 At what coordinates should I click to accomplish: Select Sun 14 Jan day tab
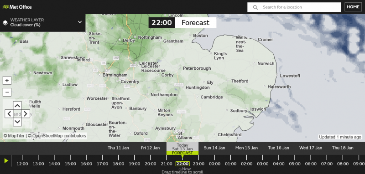pos(214,148)
